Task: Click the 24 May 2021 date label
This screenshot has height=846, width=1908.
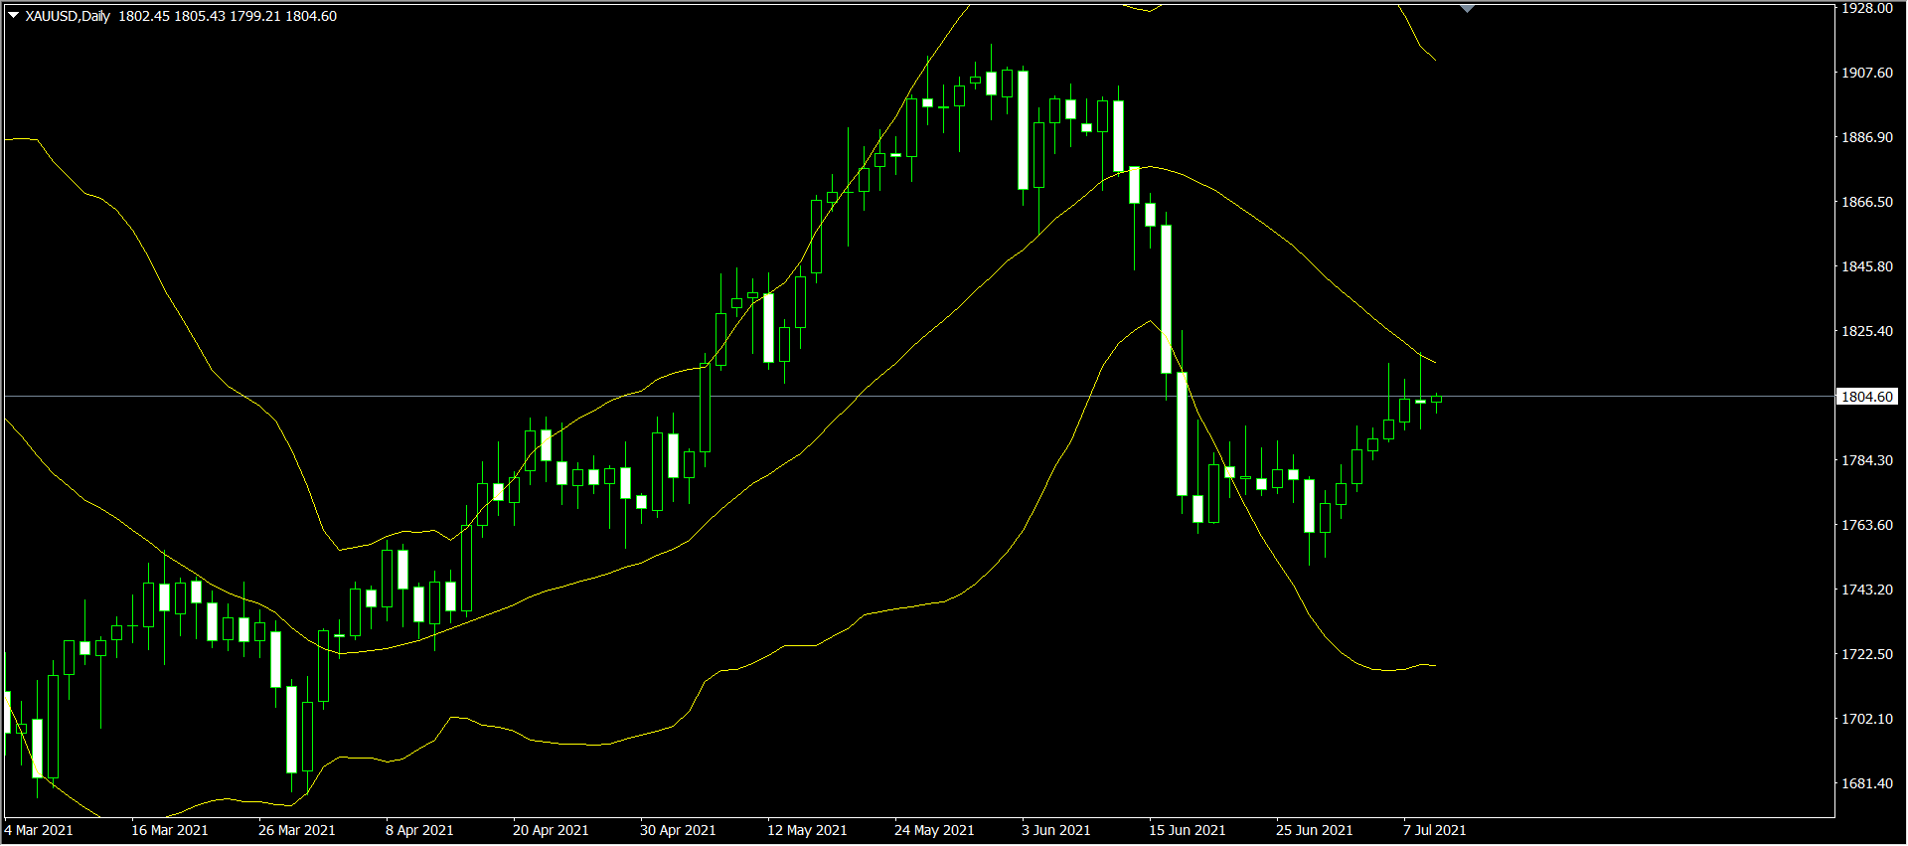Action: [x=934, y=830]
